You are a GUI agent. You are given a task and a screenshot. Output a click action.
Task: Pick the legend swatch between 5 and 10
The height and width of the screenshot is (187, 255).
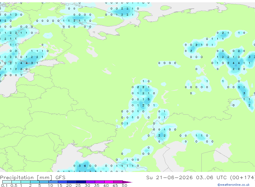coord(44,182)
